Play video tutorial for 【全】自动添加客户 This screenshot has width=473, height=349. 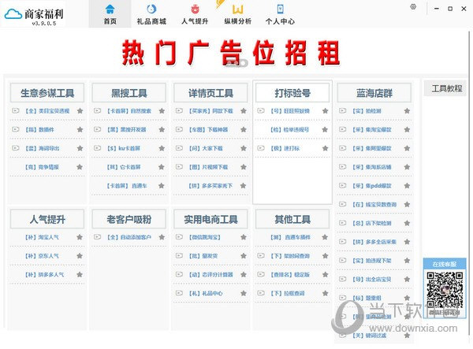(97, 237)
